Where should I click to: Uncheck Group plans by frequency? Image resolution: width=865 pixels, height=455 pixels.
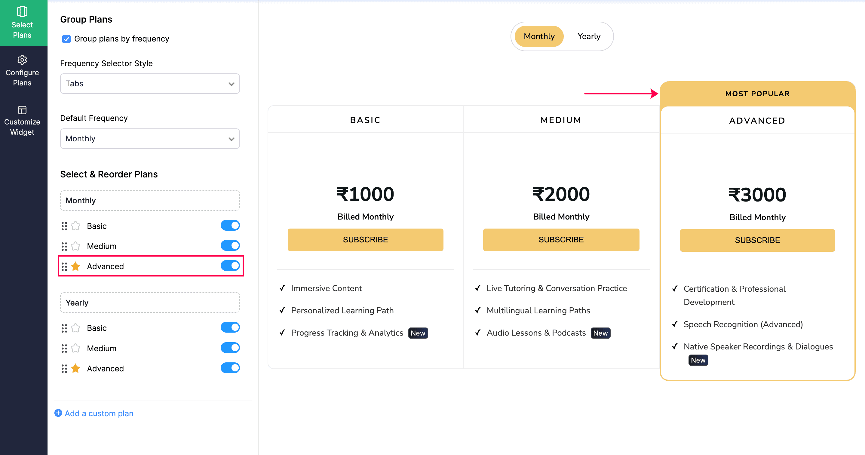click(66, 39)
